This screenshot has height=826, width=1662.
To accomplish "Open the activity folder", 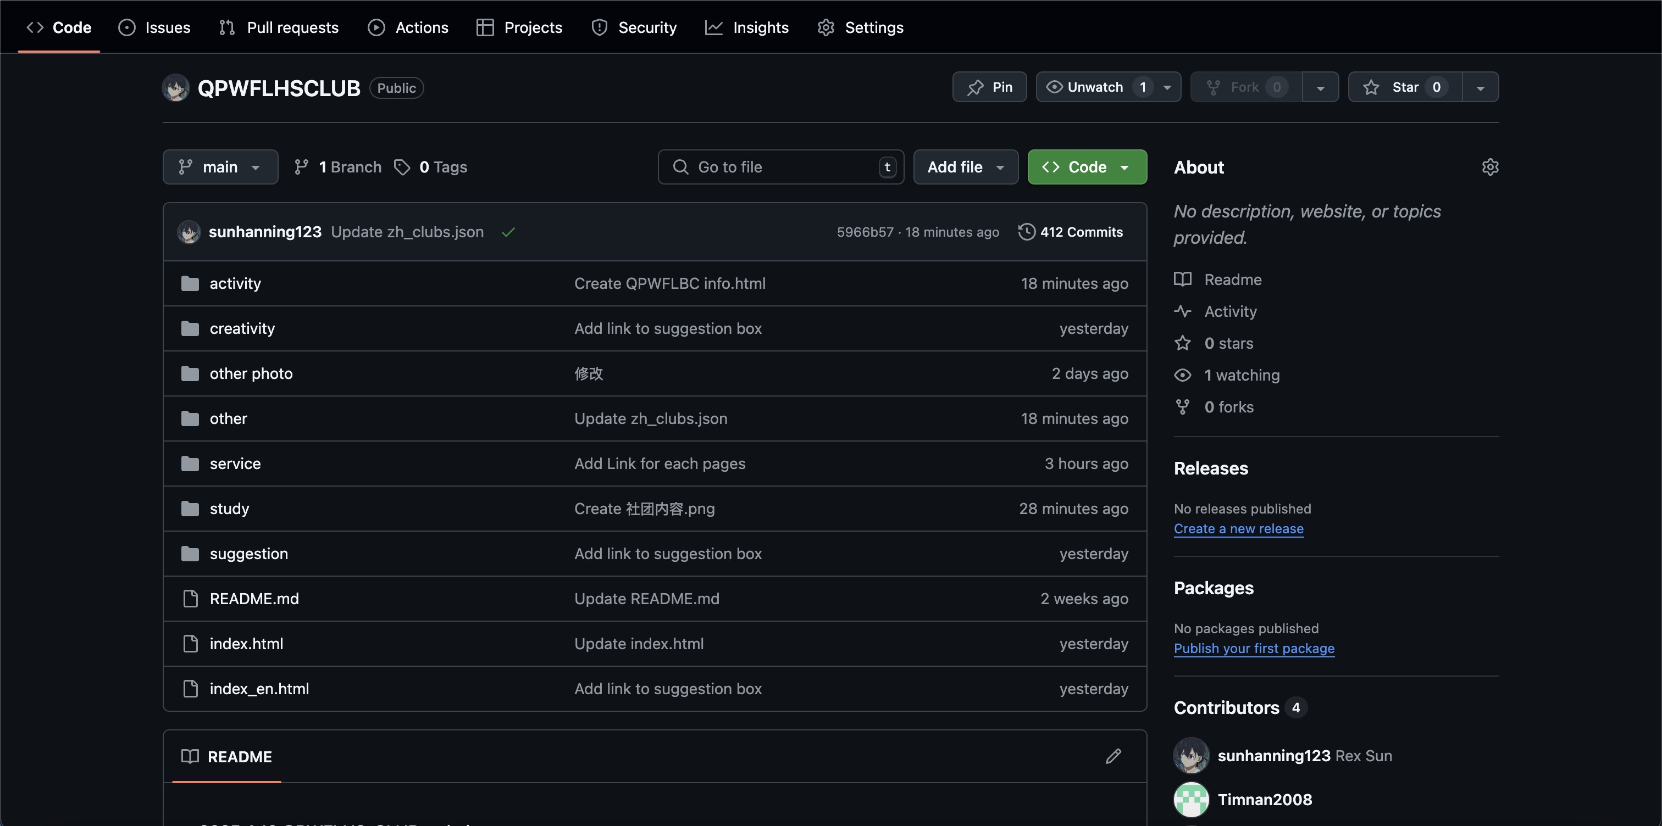I will [x=235, y=284].
